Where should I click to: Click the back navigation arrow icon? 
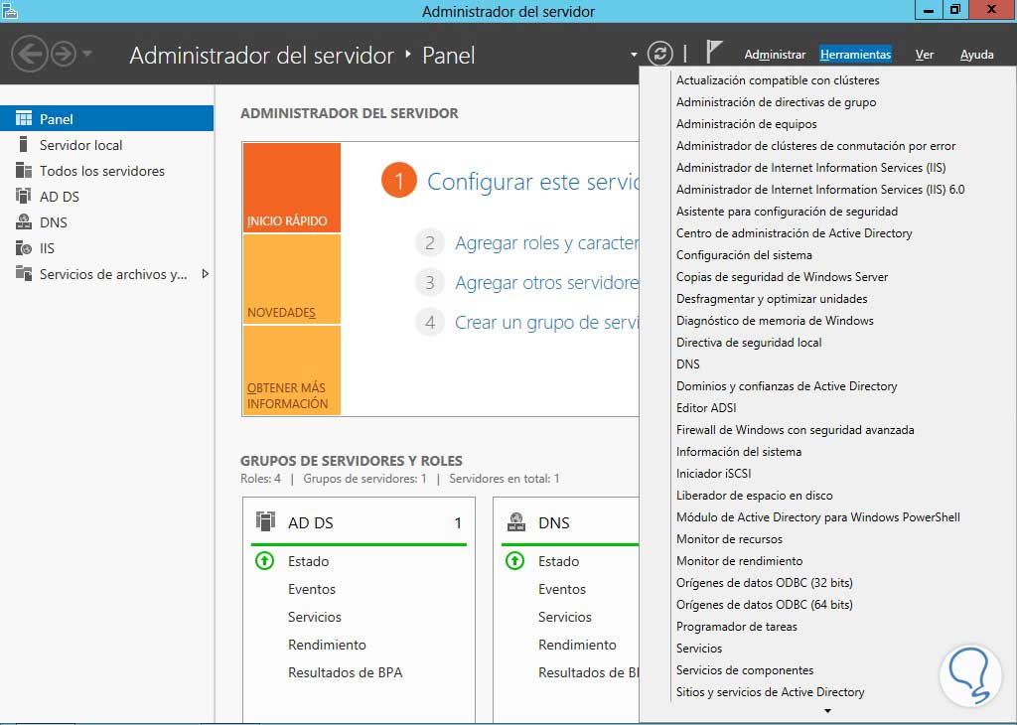point(29,54)
